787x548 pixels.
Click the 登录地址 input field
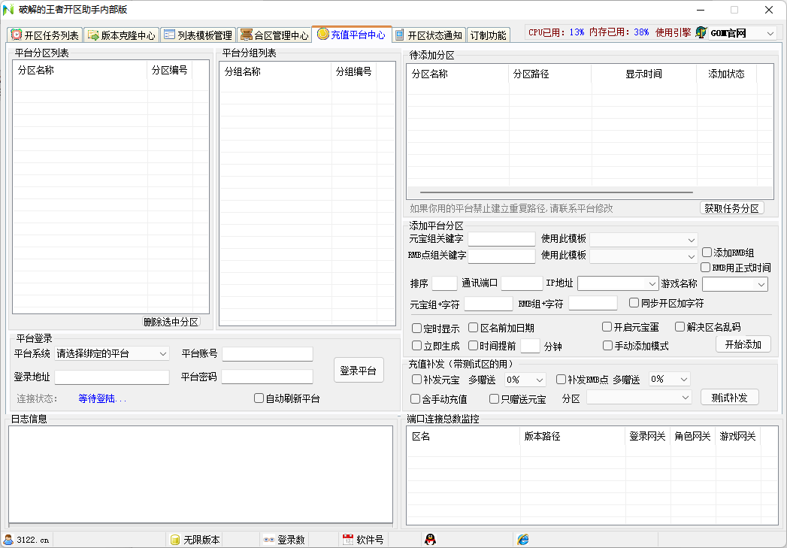(x=112, y=377)
